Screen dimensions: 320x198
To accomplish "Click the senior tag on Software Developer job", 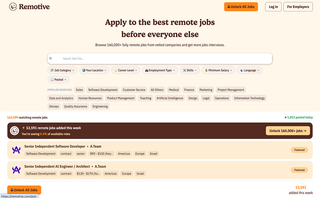I will (x=81, y=154).
